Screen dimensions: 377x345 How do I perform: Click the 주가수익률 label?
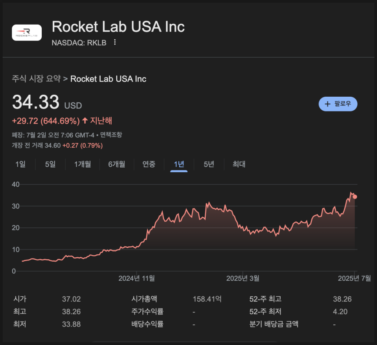point(148,311)
